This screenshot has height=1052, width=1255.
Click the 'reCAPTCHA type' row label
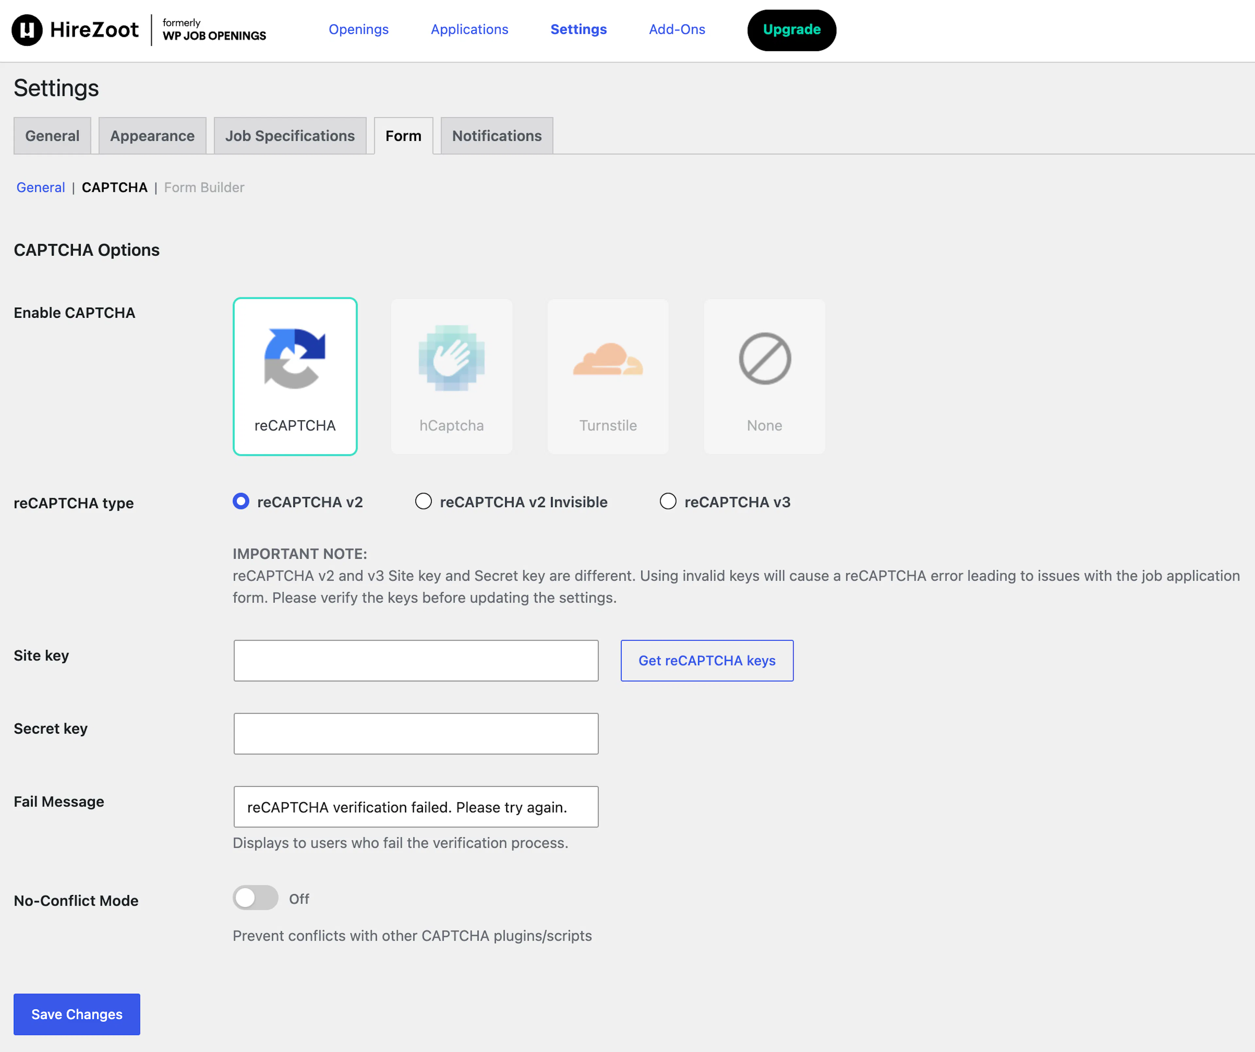tap(74, 503)
